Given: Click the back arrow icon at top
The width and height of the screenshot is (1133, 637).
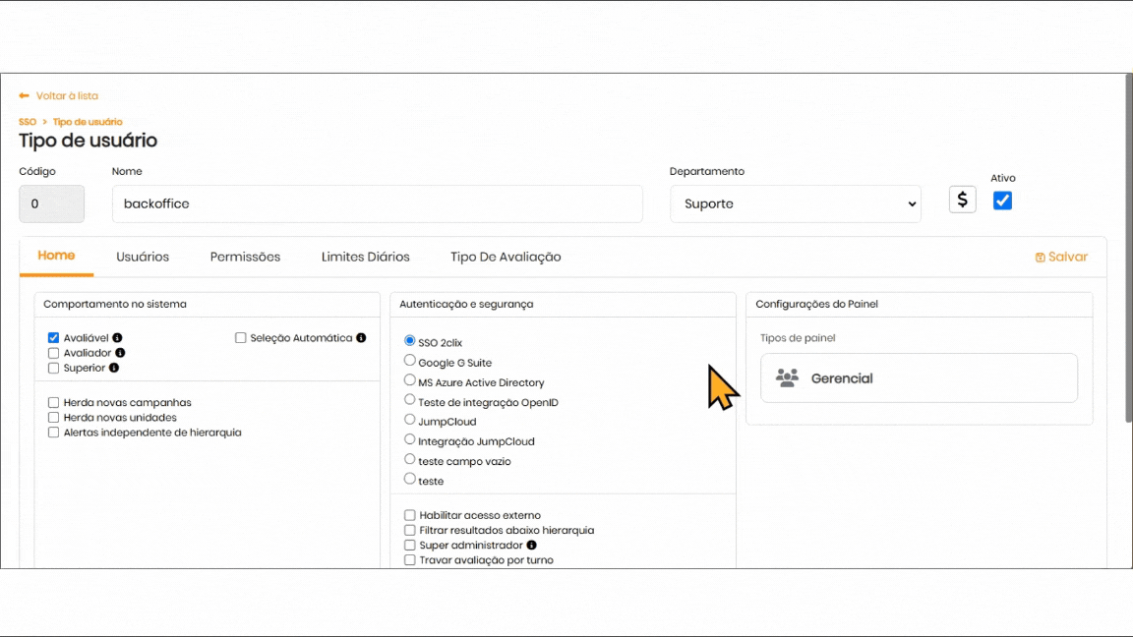Looking at the screenshot, I should pyautogui.click(x=25, y=96).
